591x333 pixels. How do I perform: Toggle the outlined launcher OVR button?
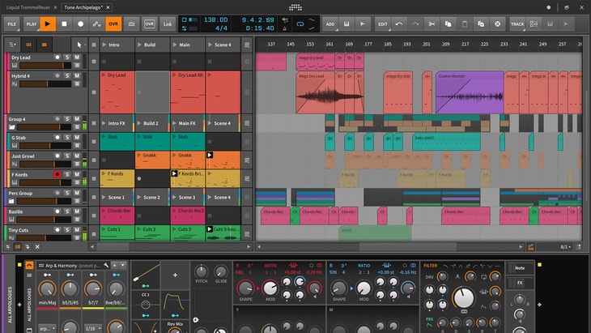pyautogui.click(x=149, y=23)
